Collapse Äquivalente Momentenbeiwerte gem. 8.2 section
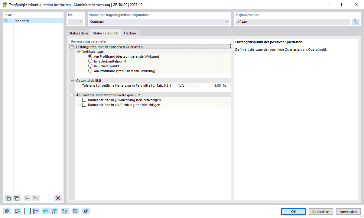 tap(72, 95)
